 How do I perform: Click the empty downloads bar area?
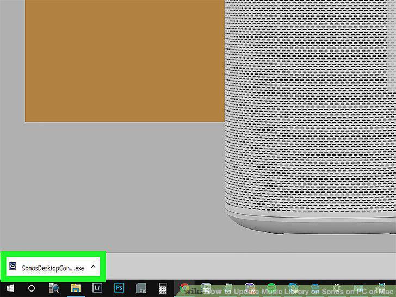(x=250, y=267)
